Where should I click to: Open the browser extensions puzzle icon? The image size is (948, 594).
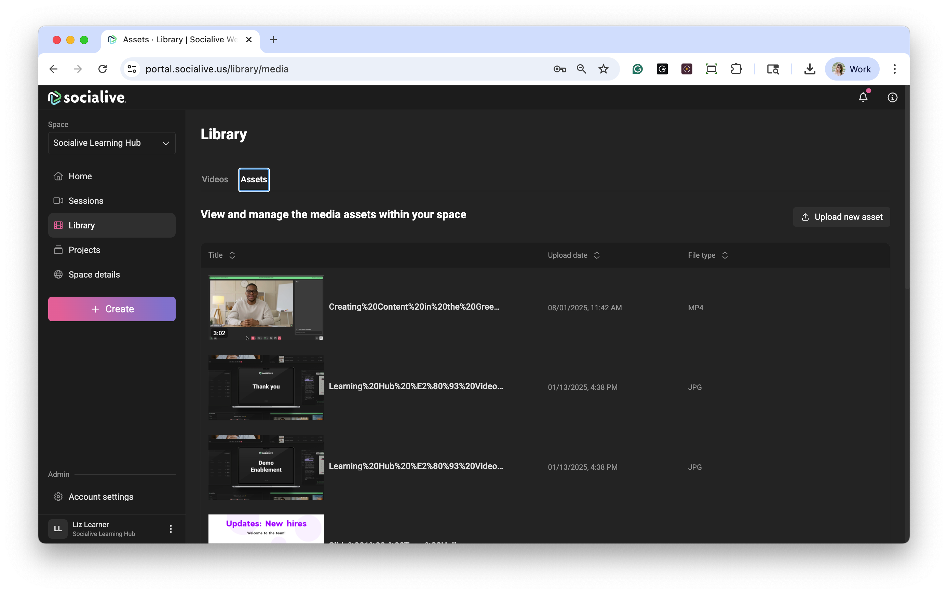(x=736, y=69)
